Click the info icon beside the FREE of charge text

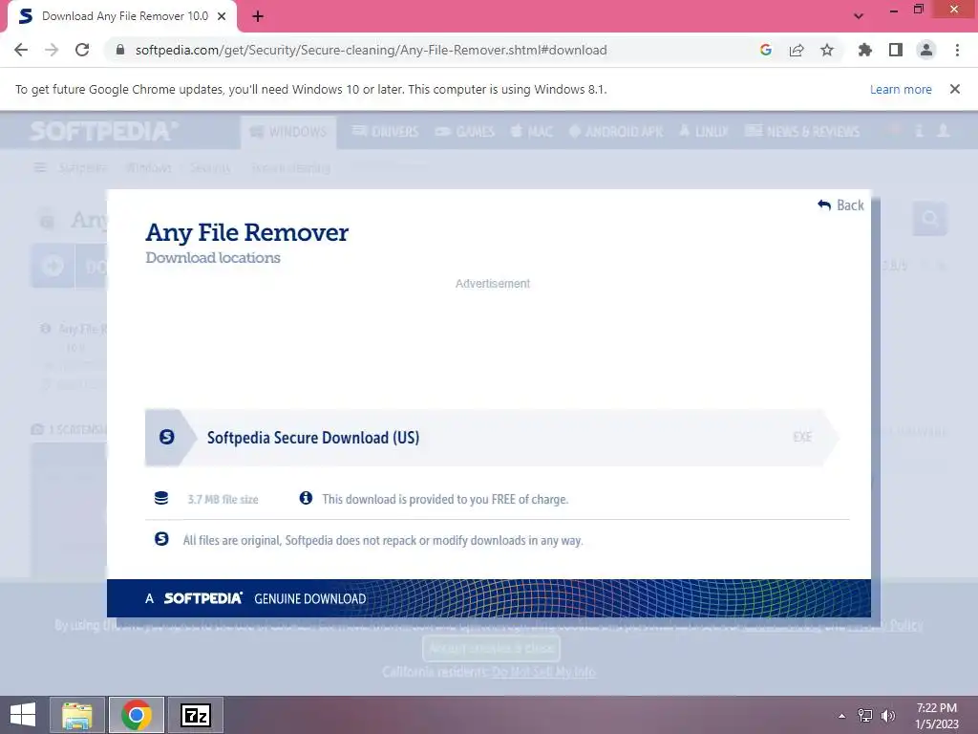coord(306,498)
